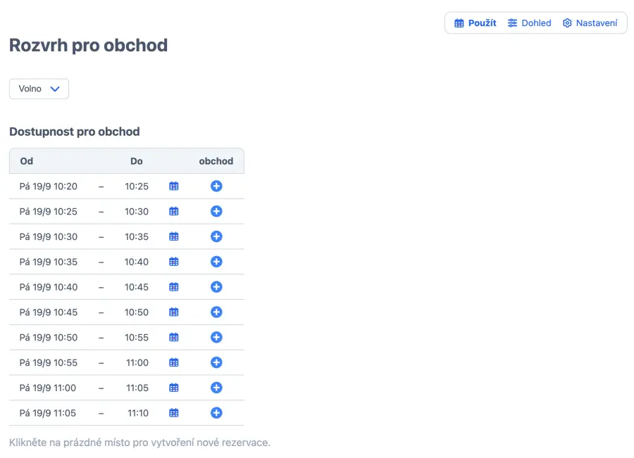Select the Pá 19/9 10:30 start time
This screenshot has width=634, height=458.
pyautogui.click(x=49, y=237)
